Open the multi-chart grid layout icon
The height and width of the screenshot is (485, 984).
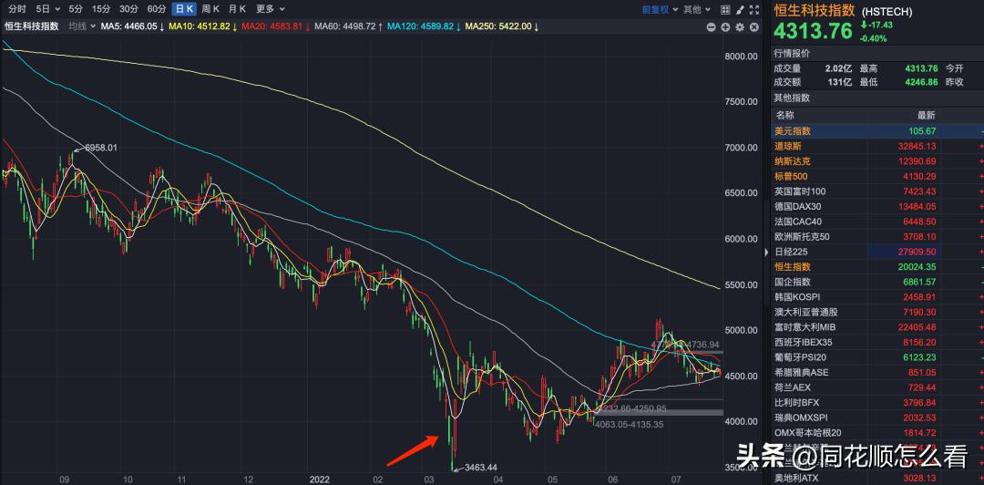click(725, 9)
